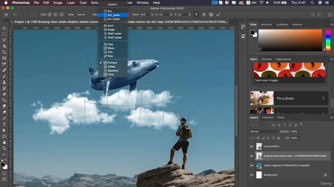334x187 pixels.
Task: Click the search icon in options bar
Action: point(312,14)
